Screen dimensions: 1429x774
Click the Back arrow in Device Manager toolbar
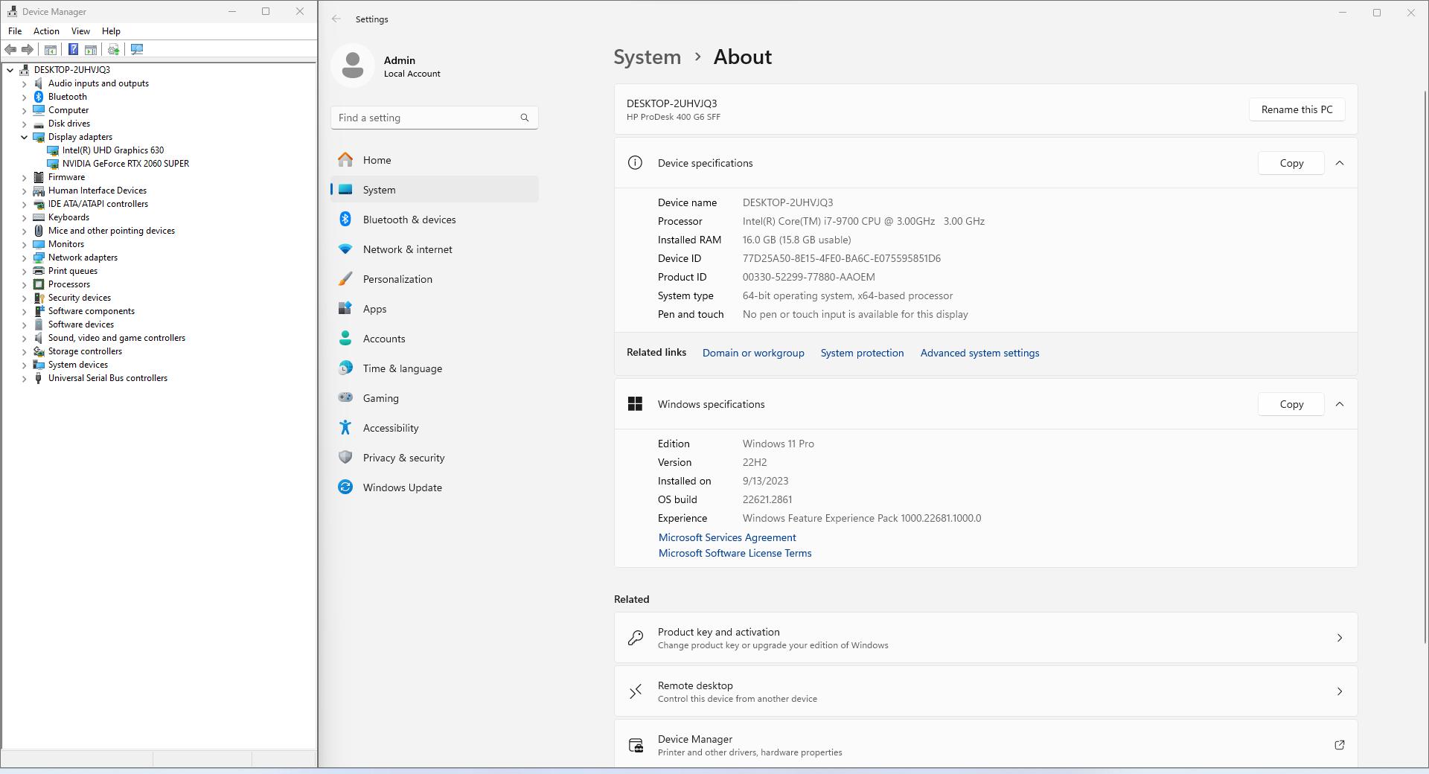[x=10, y=50]
